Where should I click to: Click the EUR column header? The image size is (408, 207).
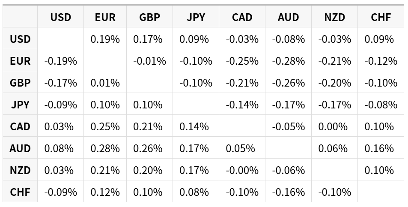point(105,17)
